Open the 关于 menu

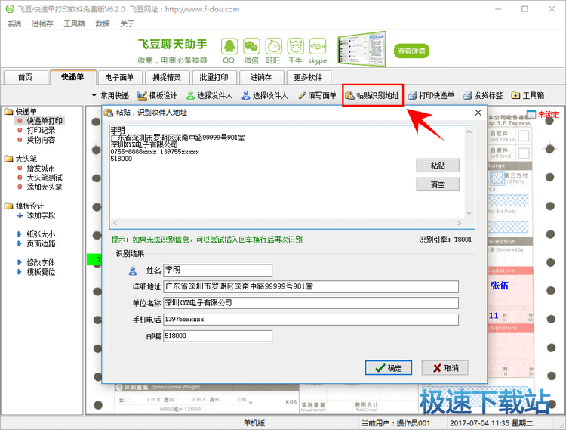pos(127,24)
